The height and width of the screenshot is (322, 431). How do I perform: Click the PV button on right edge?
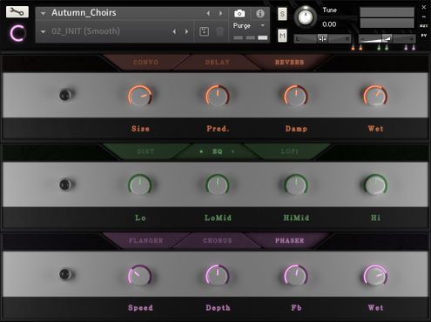click(x=424, y=36)
